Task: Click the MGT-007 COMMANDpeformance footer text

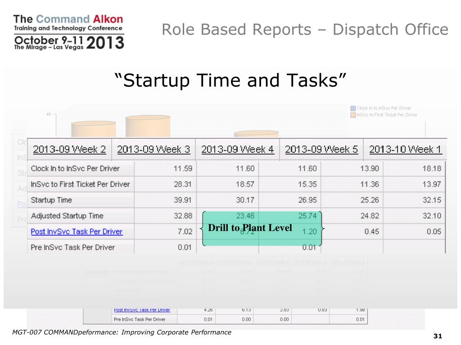Action: pyautogui.click(x=122, y=332)
